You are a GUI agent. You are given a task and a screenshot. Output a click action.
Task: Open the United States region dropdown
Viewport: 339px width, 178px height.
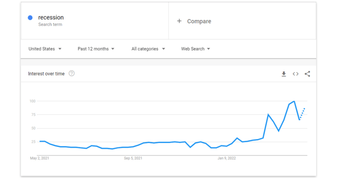pos(45,49)
